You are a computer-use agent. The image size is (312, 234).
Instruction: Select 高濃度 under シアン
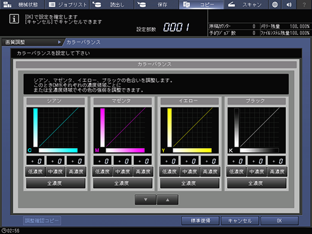[x=76, y=172]
